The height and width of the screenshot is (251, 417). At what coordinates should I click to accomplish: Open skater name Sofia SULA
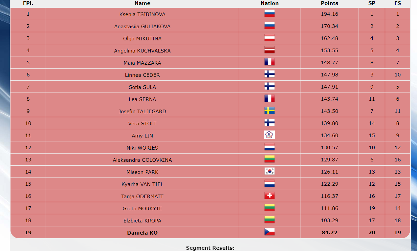coord(143,87)
